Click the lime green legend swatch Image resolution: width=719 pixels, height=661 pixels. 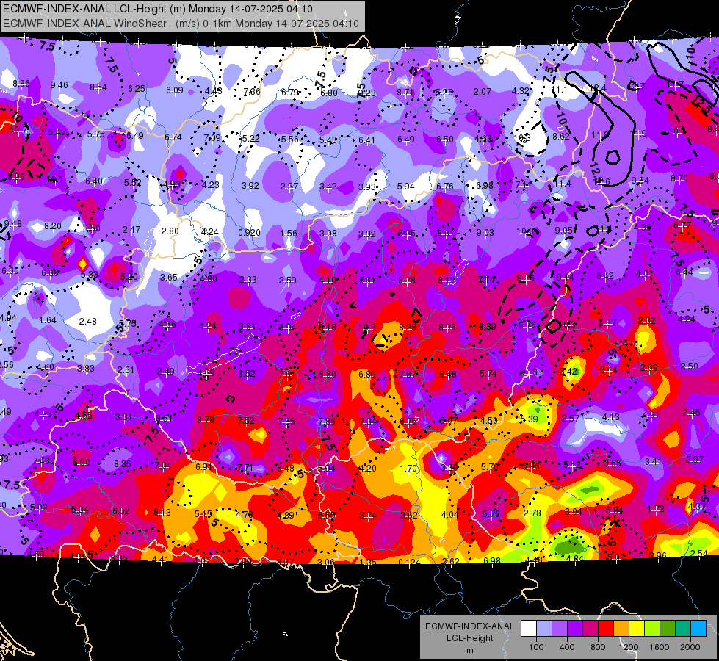click(x=652, y=629)
